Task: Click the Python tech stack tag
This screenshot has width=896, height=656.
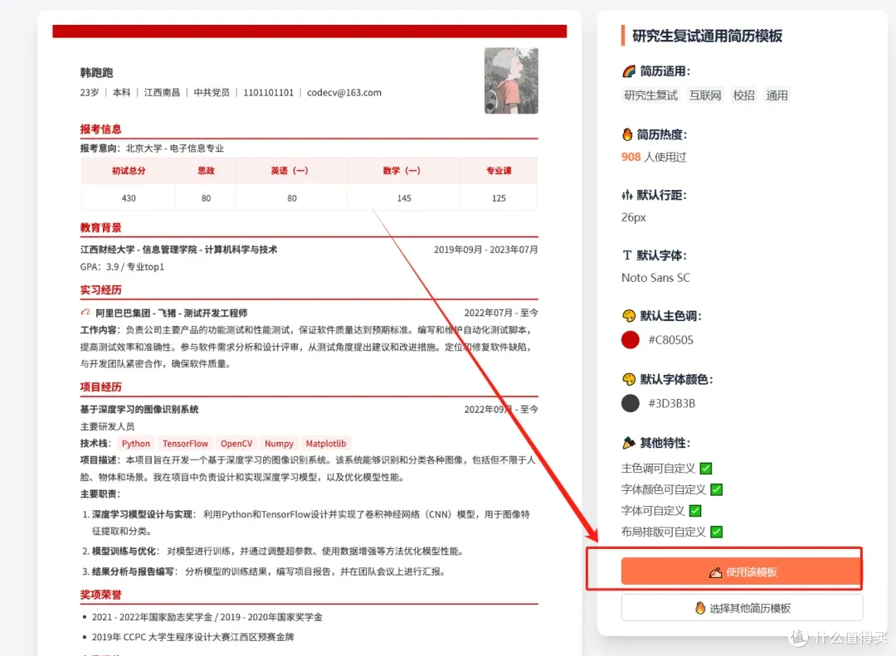Action: click(x=135, y=444)
